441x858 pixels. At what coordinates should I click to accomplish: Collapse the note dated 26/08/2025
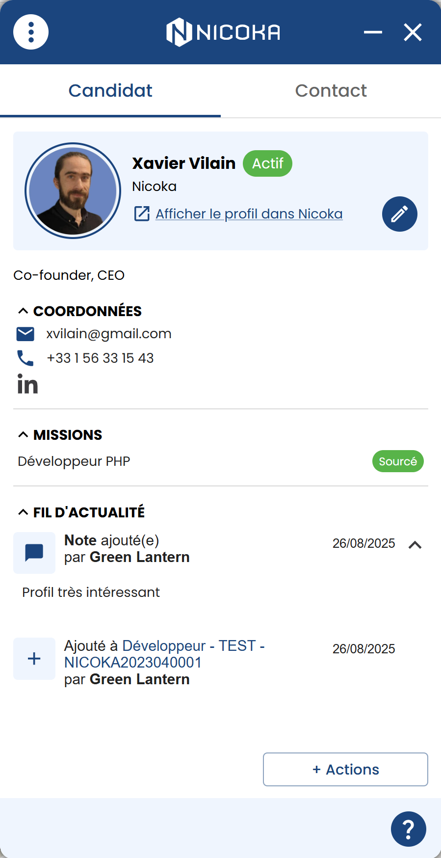pos(415,545)
